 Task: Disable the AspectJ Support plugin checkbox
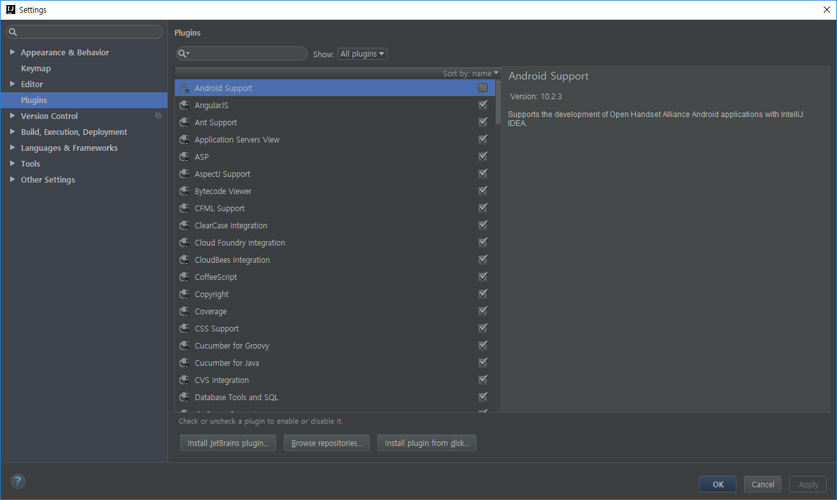(483, 174)
